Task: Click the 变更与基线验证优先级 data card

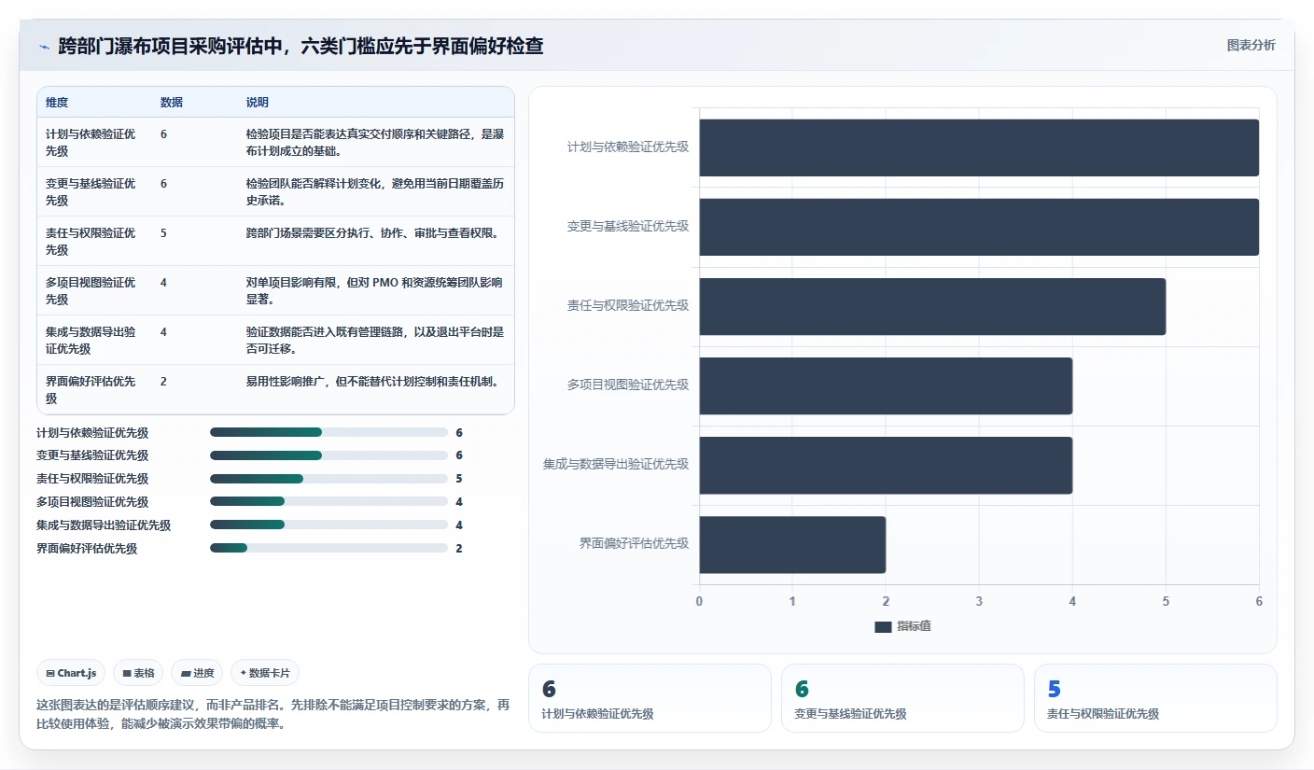Action: coord(902,698)
